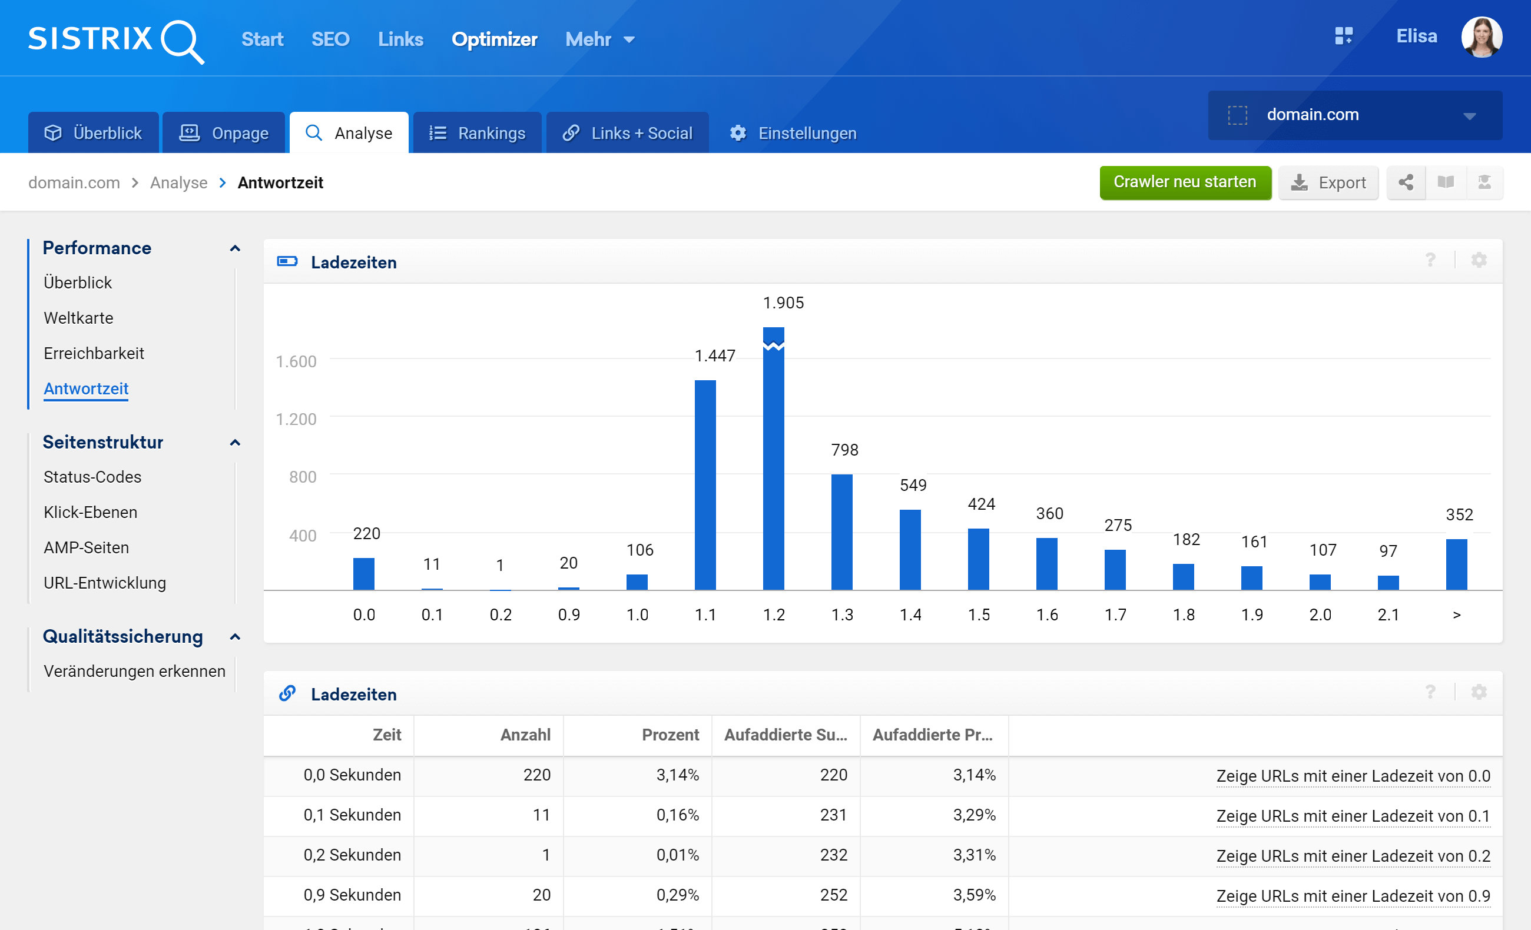Open the apps grid icon near Elisa

tap(1343, 36)
